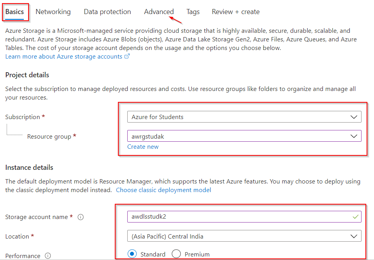Switch to the Networking tab
Screen dimensions: 374x260
53,12
